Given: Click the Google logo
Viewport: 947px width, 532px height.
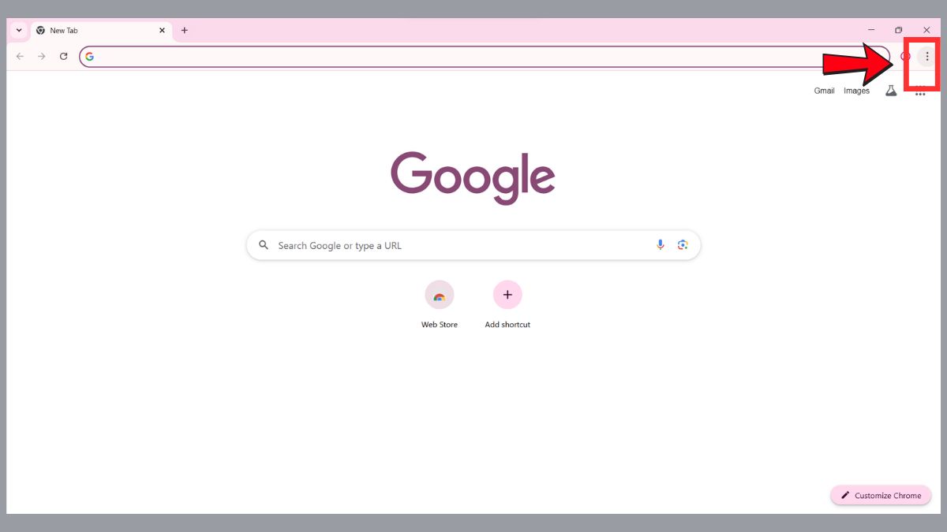Looking at the screenshot, I should pos(473,177).
